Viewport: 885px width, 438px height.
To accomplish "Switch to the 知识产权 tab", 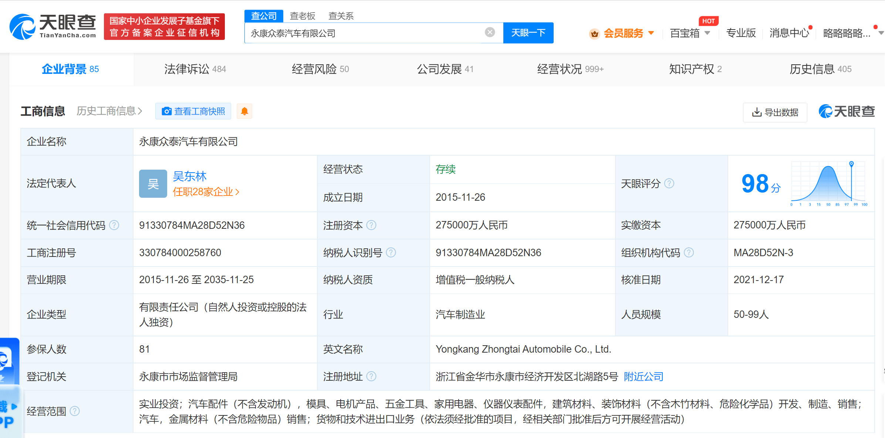I will click(695, 69).
